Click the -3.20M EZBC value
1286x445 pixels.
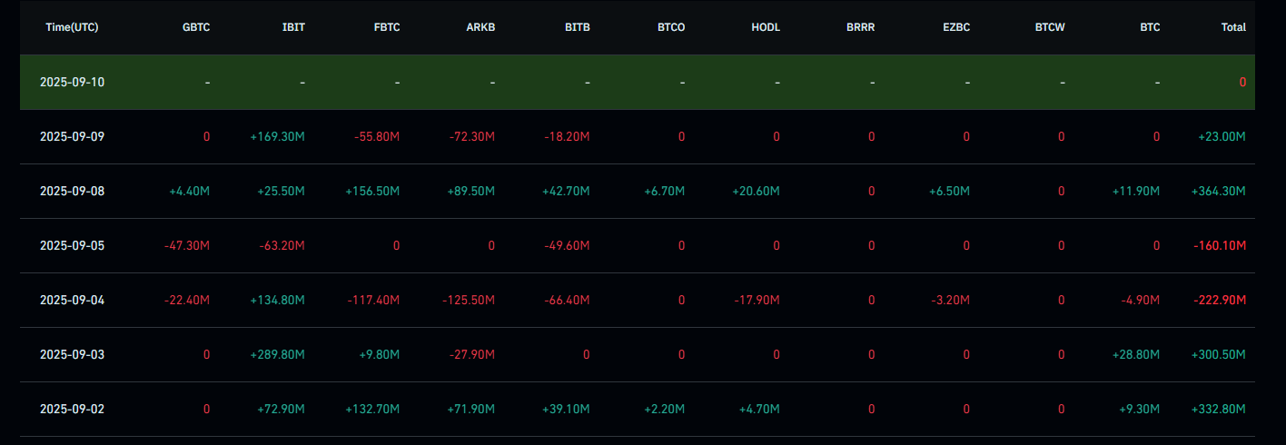tap(950, 300)
